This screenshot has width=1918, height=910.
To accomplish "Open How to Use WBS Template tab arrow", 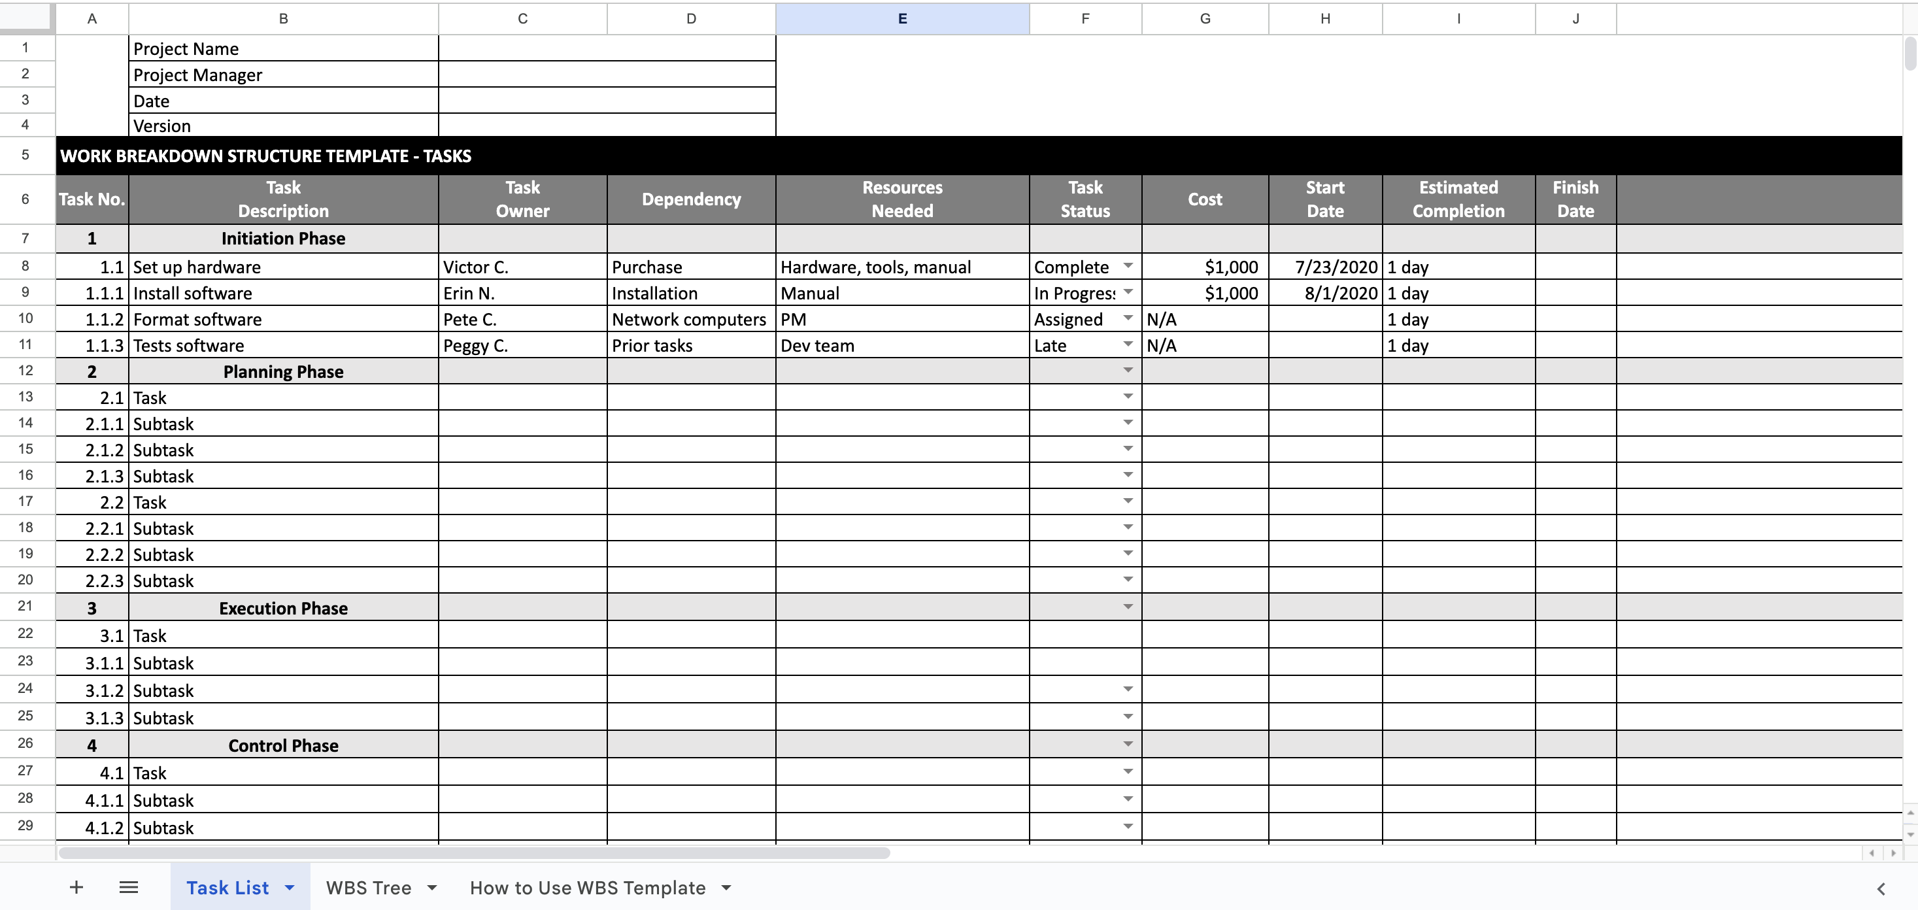I will (x=726, y=888).
